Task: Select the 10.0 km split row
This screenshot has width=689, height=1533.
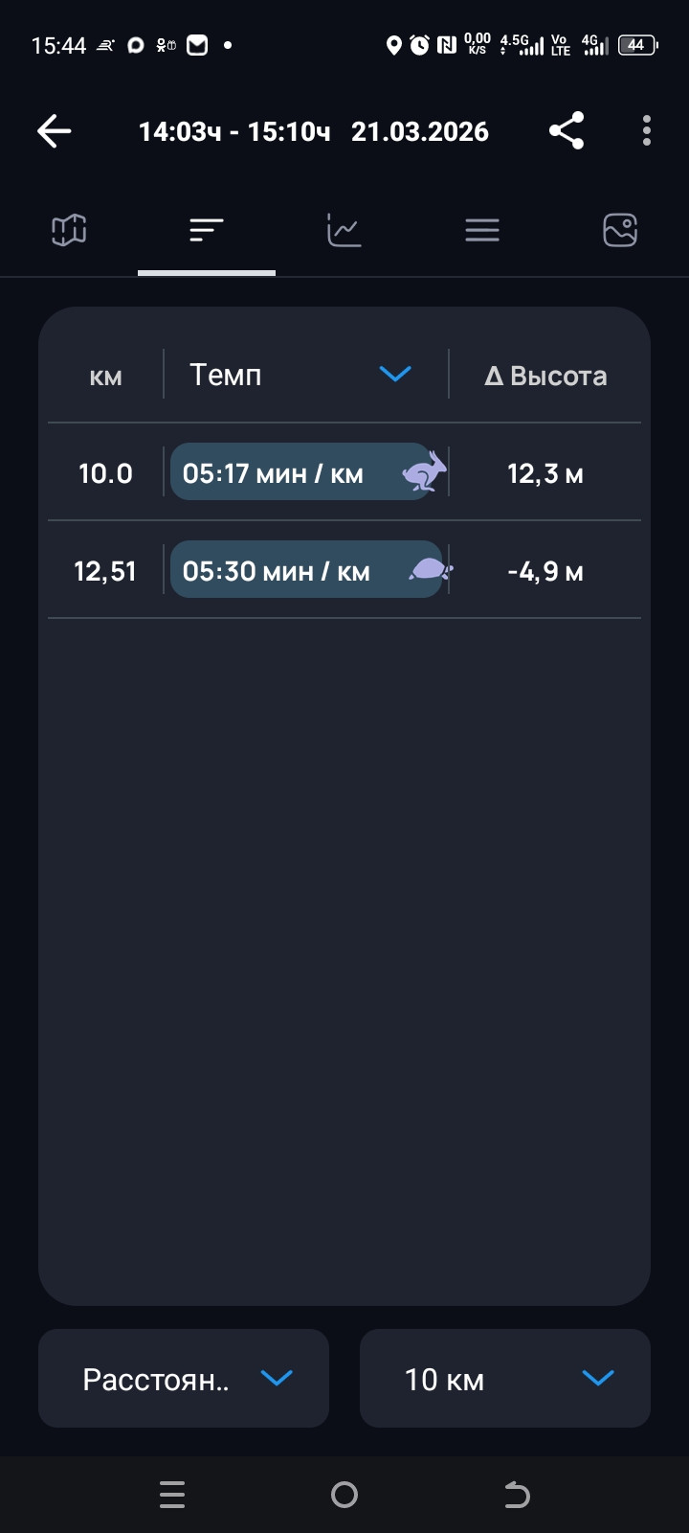Action: click(x=344, y=472)
